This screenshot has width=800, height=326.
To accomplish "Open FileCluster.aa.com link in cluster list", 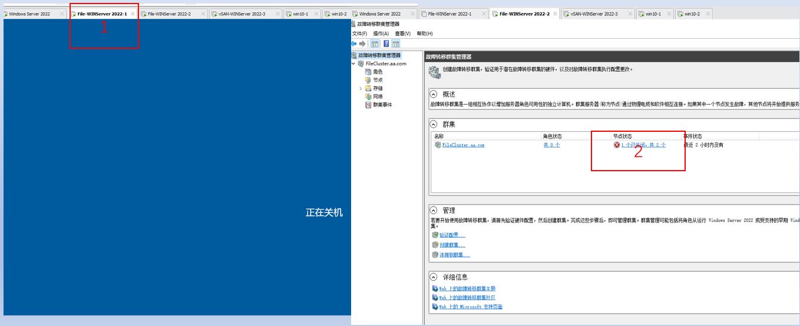I will (x=463, y=145).
